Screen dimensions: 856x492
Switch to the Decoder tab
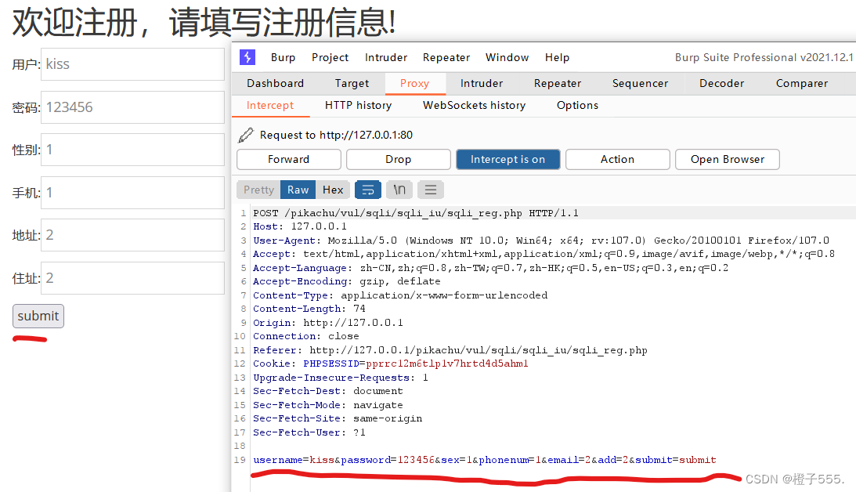pos(722,84)
